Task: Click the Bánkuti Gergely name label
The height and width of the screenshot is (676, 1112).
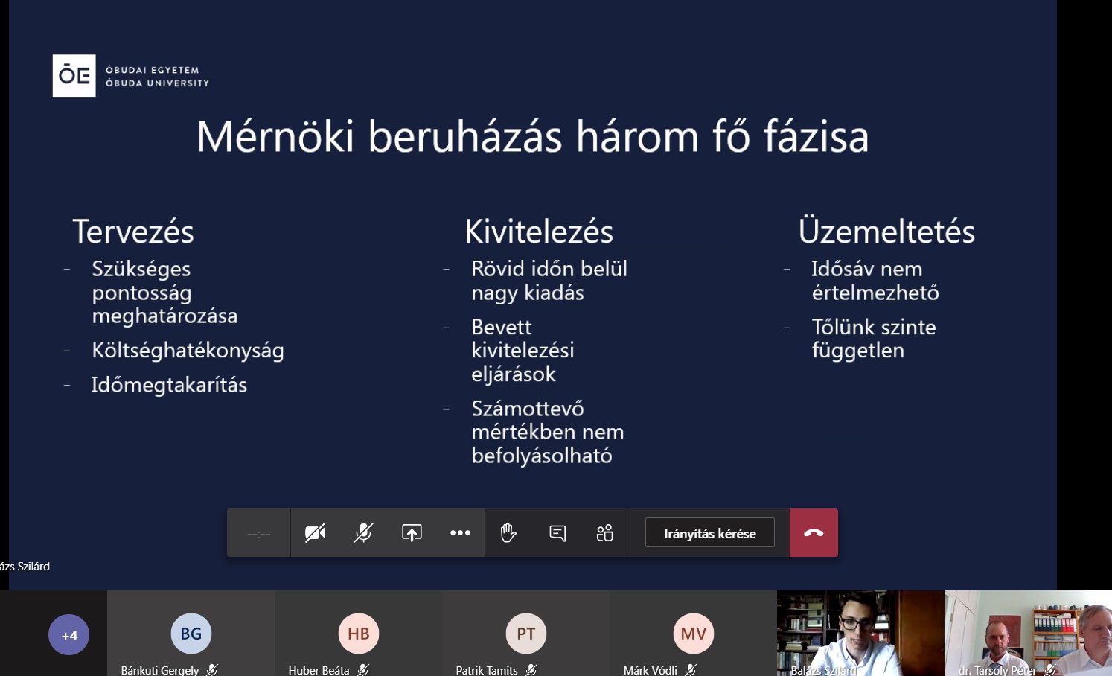Action: point(160,670)
